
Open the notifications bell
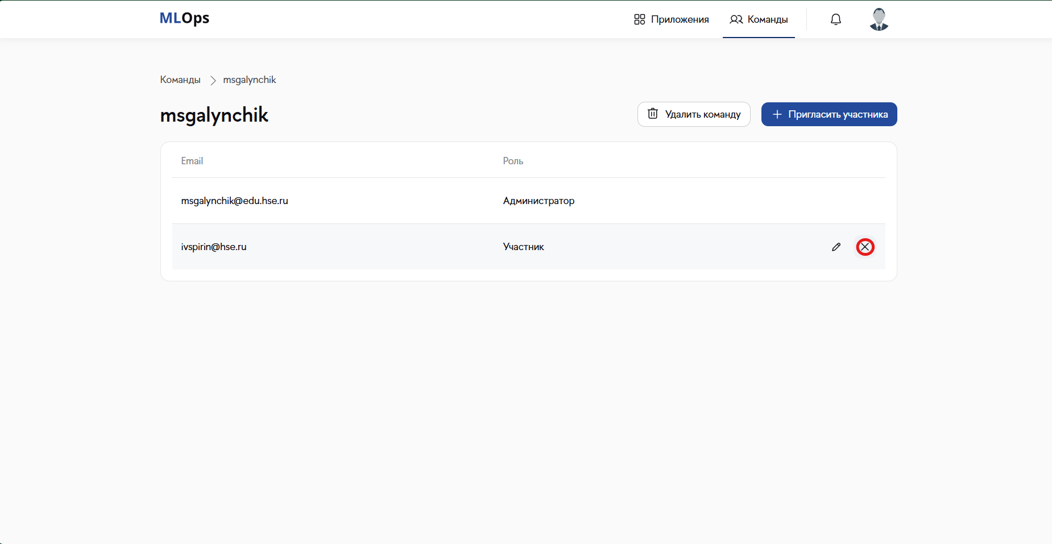tap(835, 19)
